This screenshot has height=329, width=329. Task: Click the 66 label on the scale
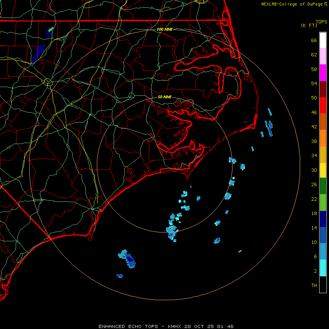(314, 40)
